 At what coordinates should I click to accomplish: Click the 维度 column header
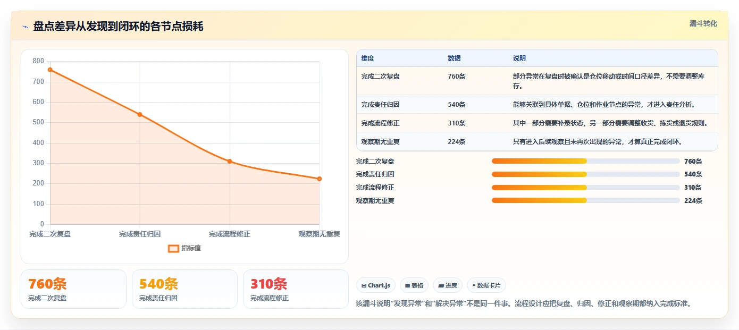coord(367,58)
